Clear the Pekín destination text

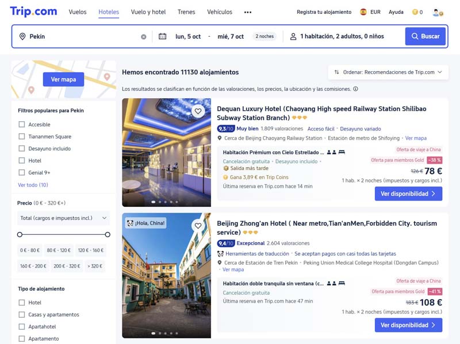143,37
